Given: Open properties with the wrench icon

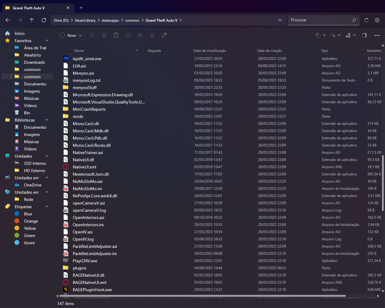Looking at the screenshot, I should [164, 35].
